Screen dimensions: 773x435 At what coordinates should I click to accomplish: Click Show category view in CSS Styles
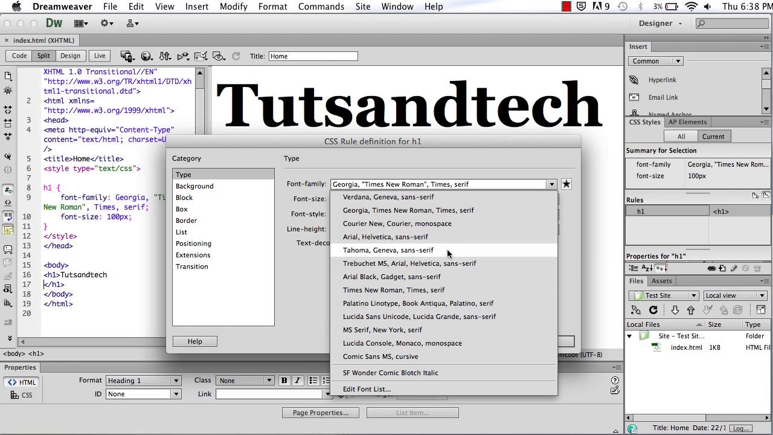(632, 268)
